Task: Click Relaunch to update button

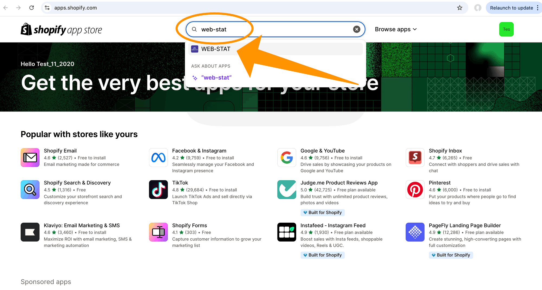Action: click(511, 8)
